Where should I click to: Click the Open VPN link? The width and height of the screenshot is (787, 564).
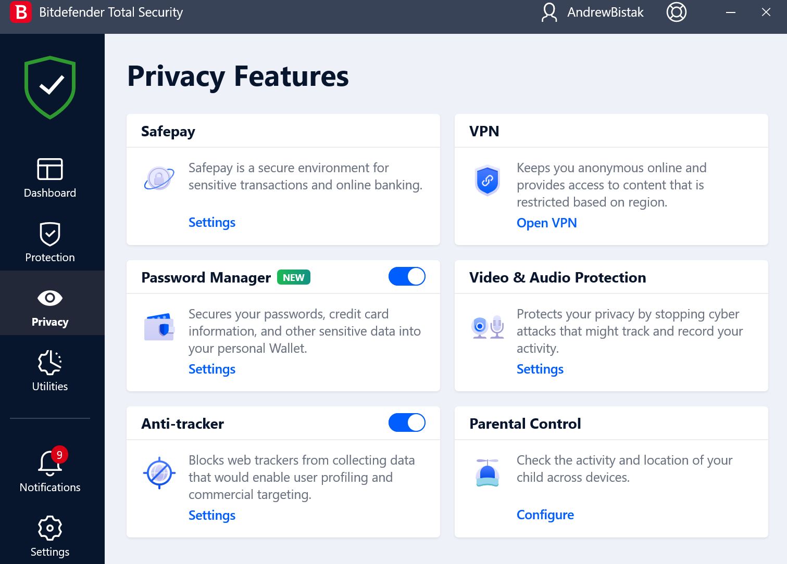[547, 223]
